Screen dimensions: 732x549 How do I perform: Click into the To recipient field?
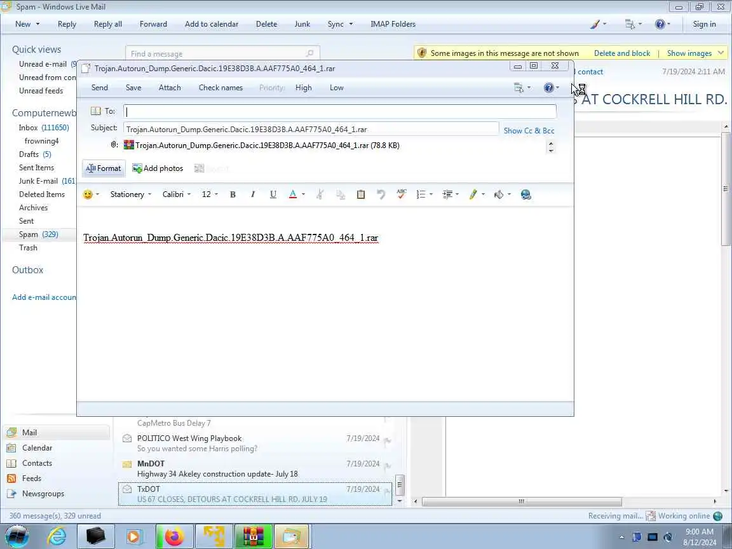(340, 111)
